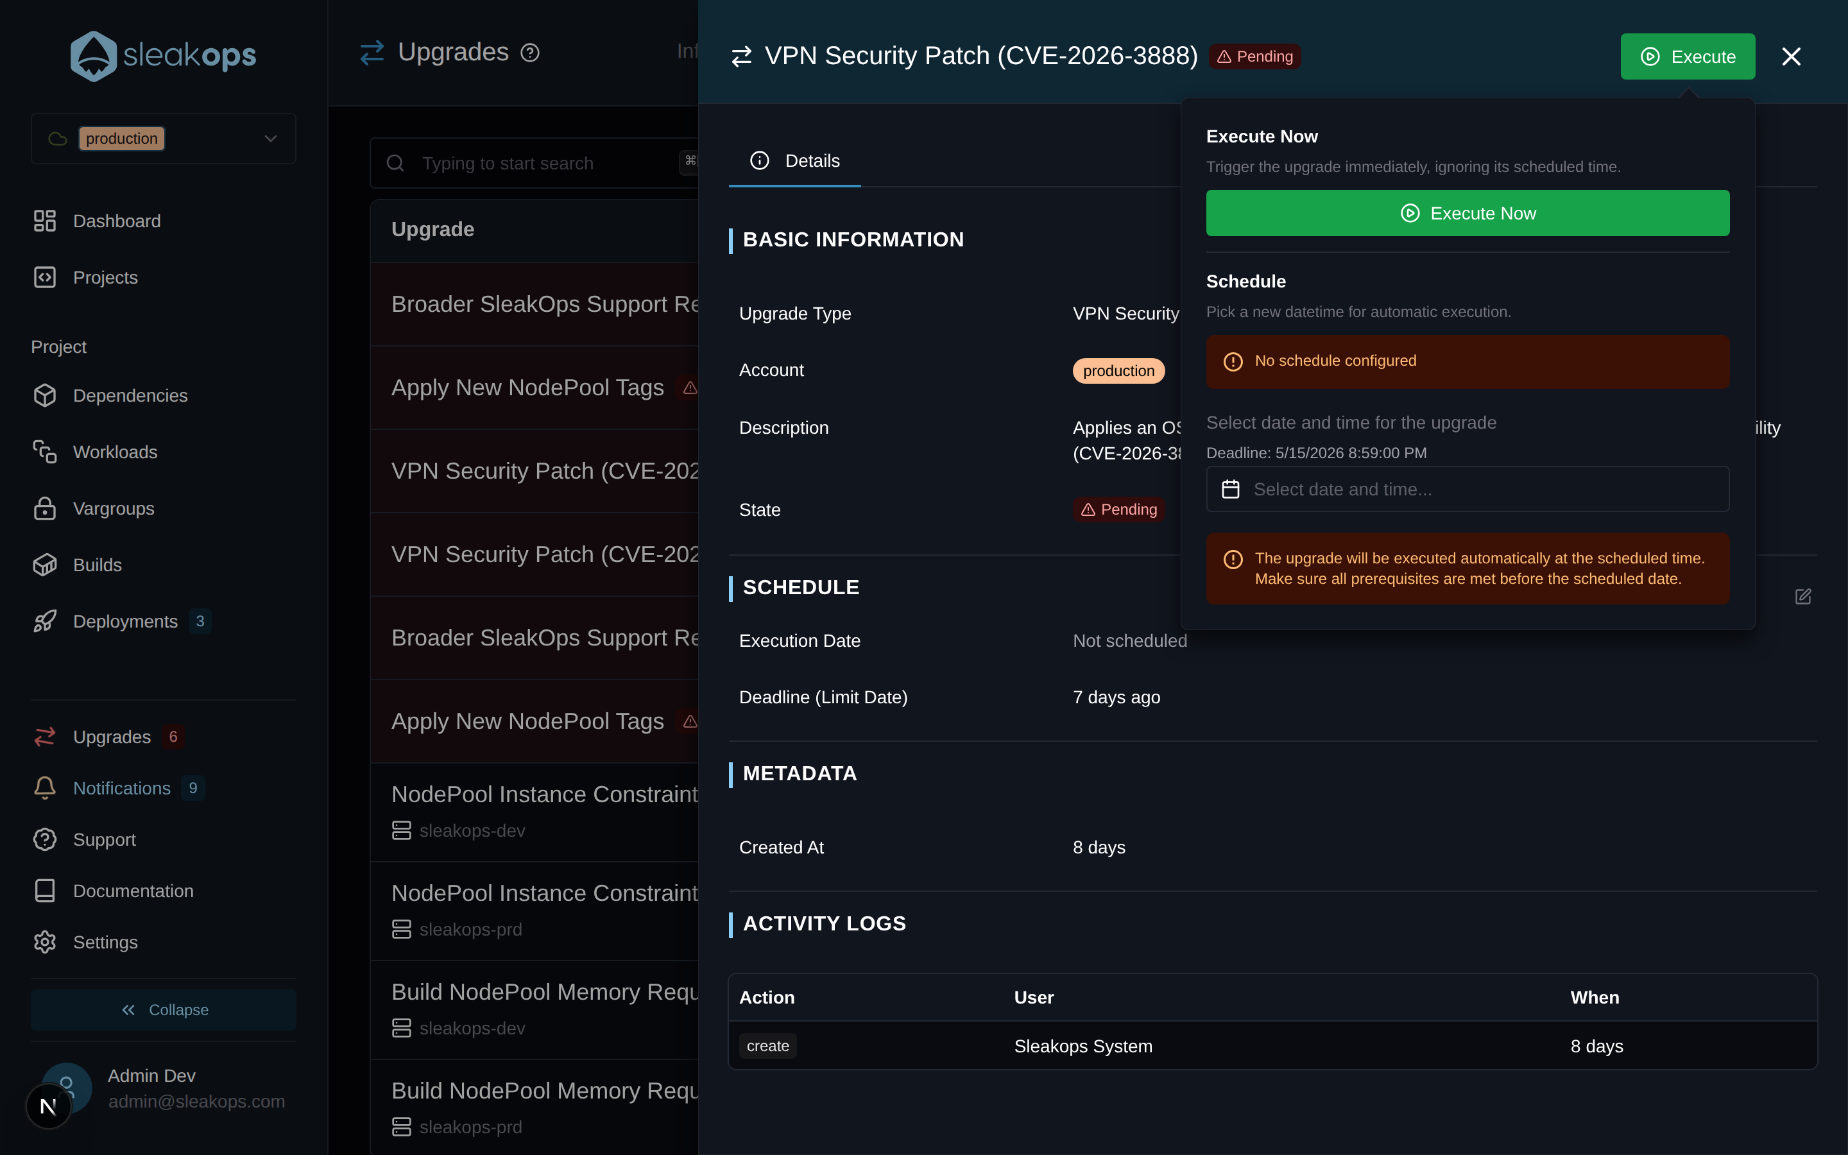The height and width of the screenshot is (1155, 1848).
Task: Click the Next.js dev indicator N icon
Action: point(48,1106)
